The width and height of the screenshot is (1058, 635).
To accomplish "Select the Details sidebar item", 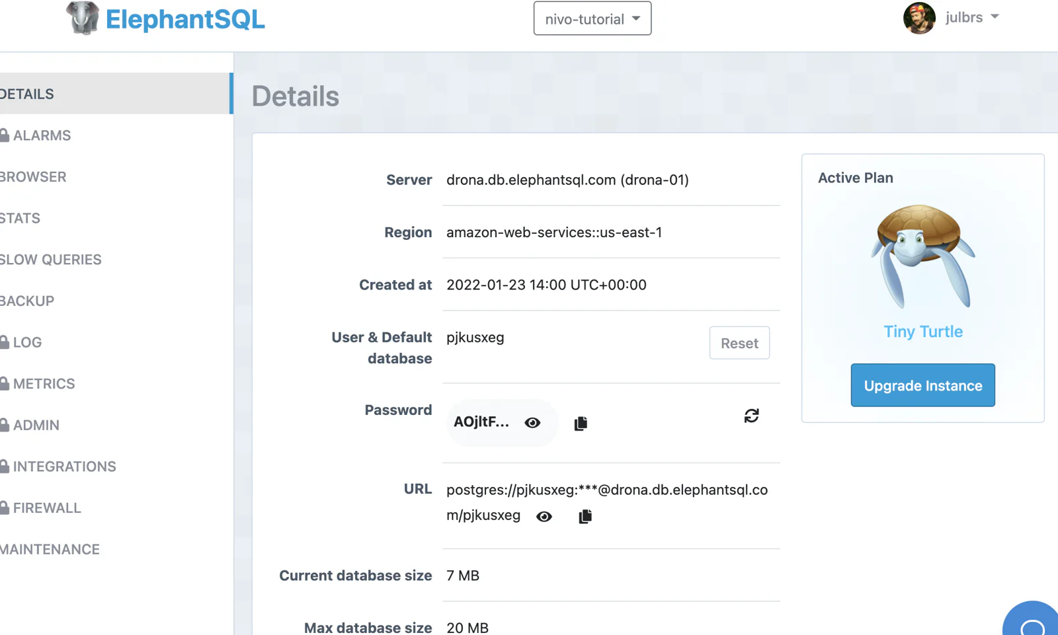I will (x=115, y=94).
